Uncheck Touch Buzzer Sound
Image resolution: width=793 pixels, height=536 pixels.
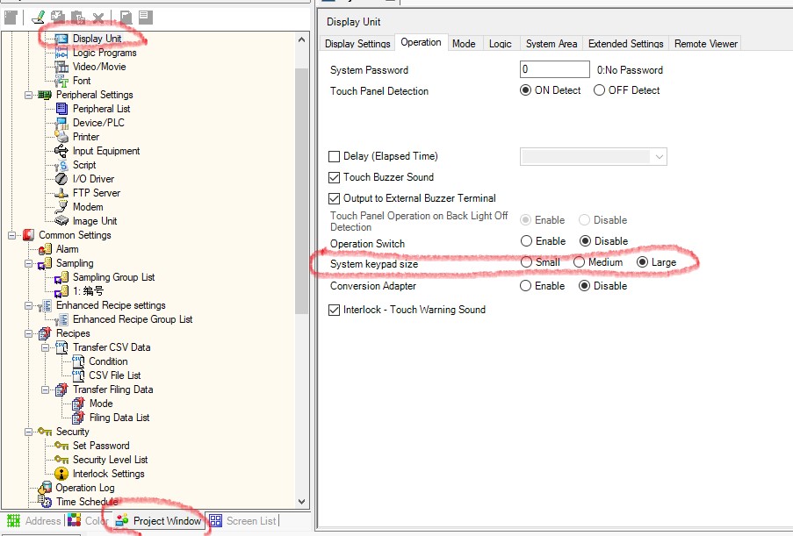(x=334, y=177)
